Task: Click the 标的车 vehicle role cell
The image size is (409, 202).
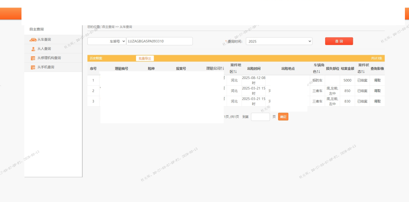Action: [317, 80]
